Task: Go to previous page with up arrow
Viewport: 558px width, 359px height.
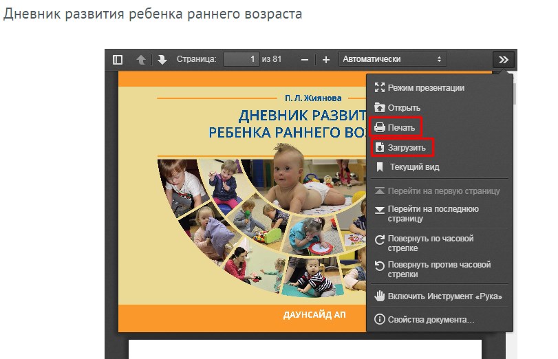Action: click(x=141, y=59)
